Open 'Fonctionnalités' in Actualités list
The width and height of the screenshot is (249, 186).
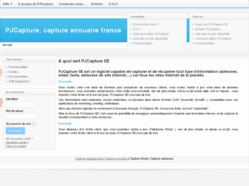tap(142, 43)
